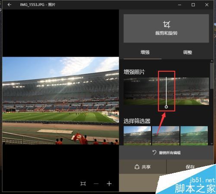Switch to the 增强 tab

pyautogui.click(x=145, y=52)
